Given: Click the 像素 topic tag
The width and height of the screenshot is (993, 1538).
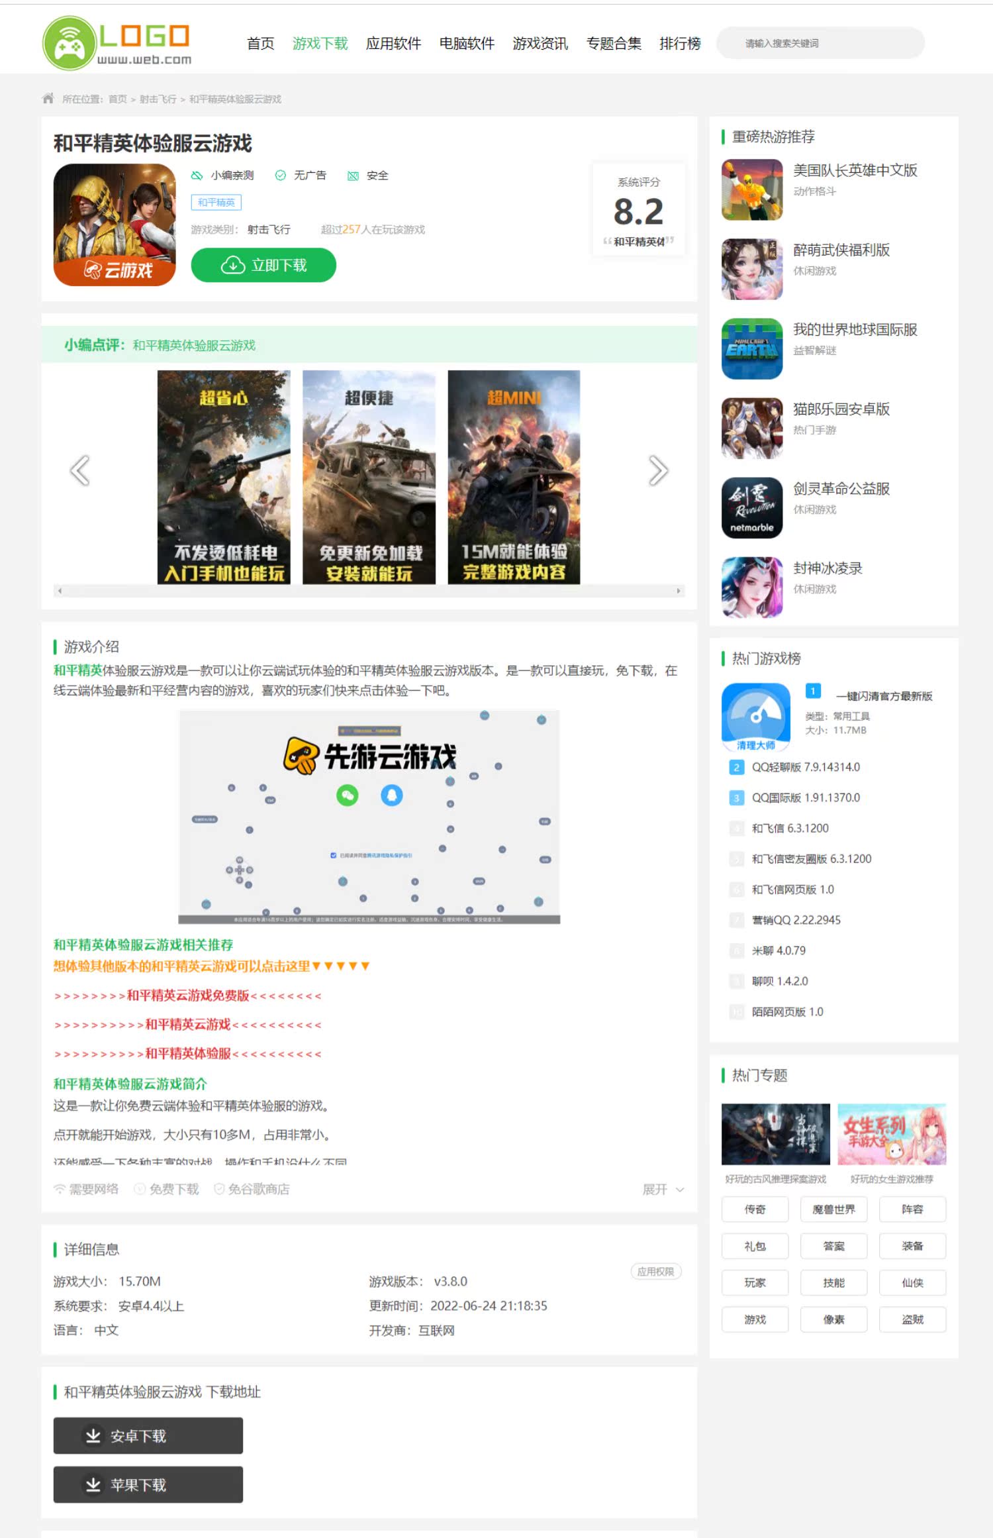Looking at the screenshot, I should click(834, 1319).
